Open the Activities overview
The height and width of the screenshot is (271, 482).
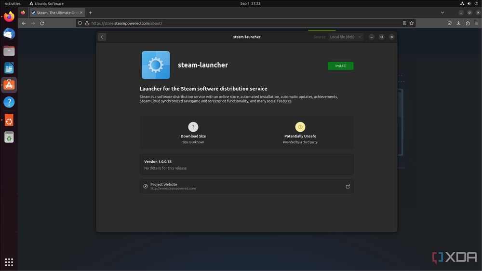click(13, 3)
